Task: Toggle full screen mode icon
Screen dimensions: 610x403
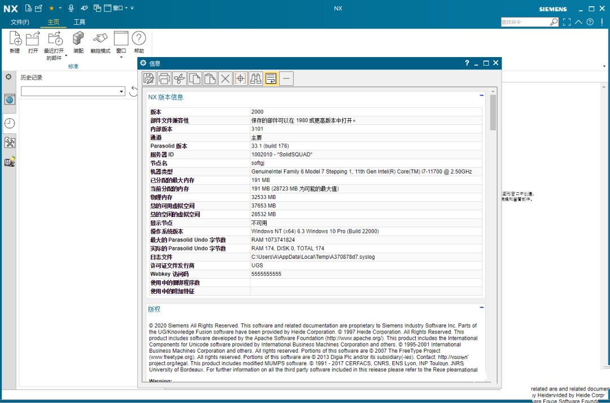Action: point(567,22)
